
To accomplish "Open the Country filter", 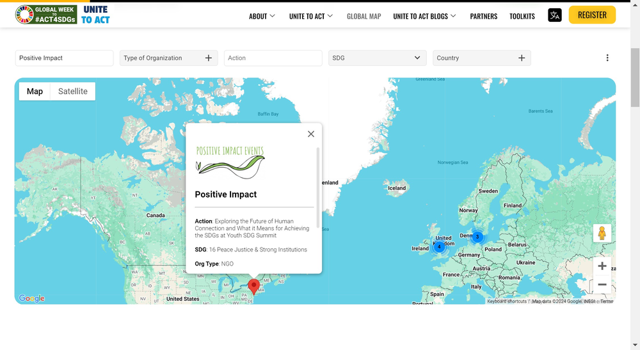I will [x=482, y=58].
